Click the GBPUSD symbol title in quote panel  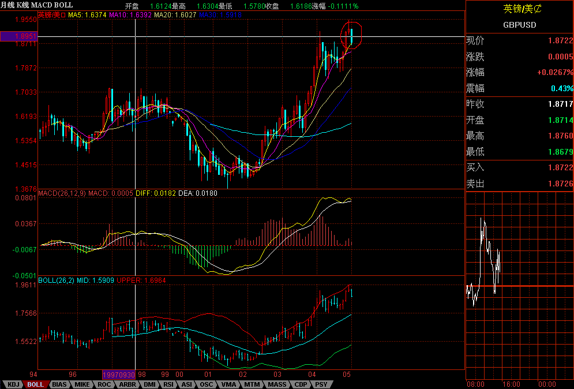(519, 25)
